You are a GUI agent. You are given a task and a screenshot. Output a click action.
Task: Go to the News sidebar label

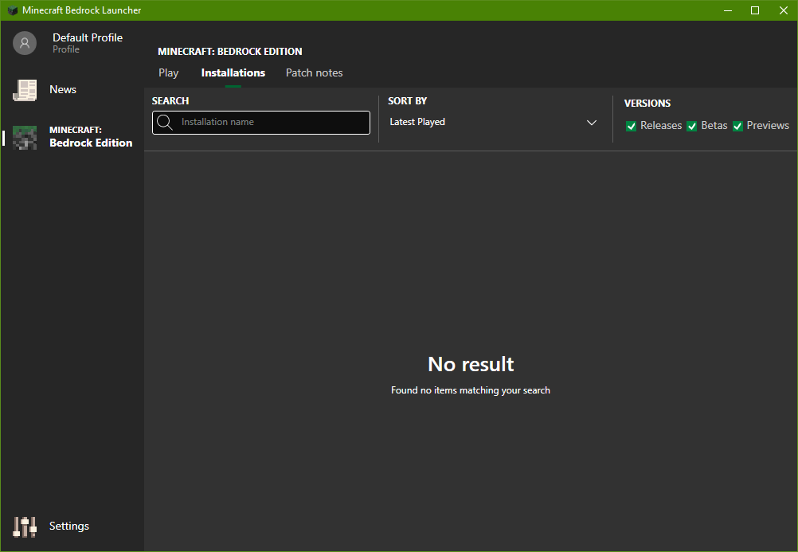tap(63, 90)
